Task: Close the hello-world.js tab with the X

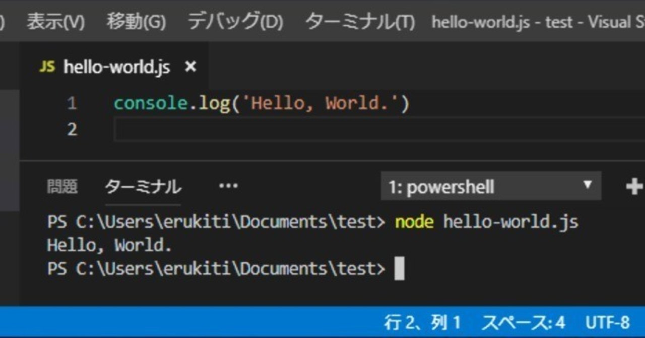Action: [x=190, y=66]
